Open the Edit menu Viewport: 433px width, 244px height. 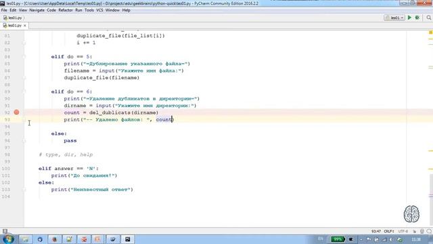tap(13, 10)
